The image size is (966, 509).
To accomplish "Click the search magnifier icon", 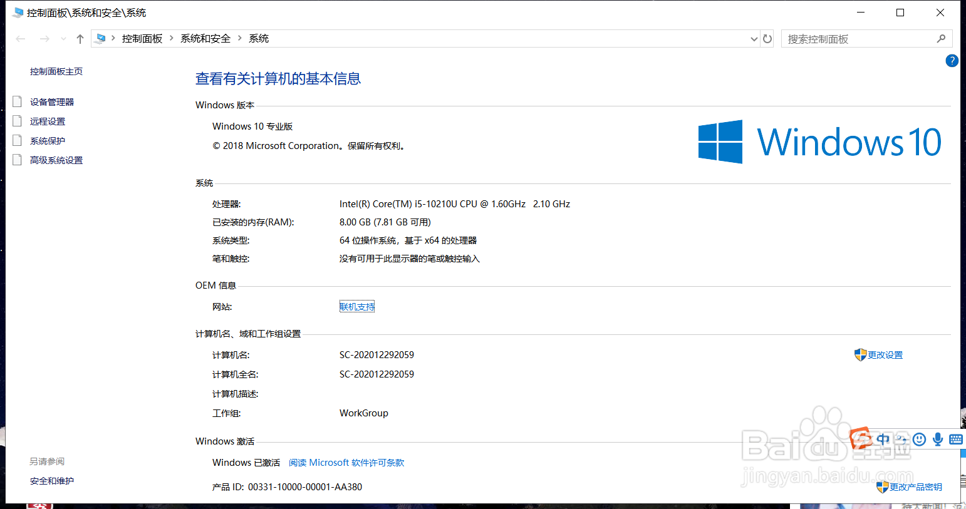I will 941,39.
